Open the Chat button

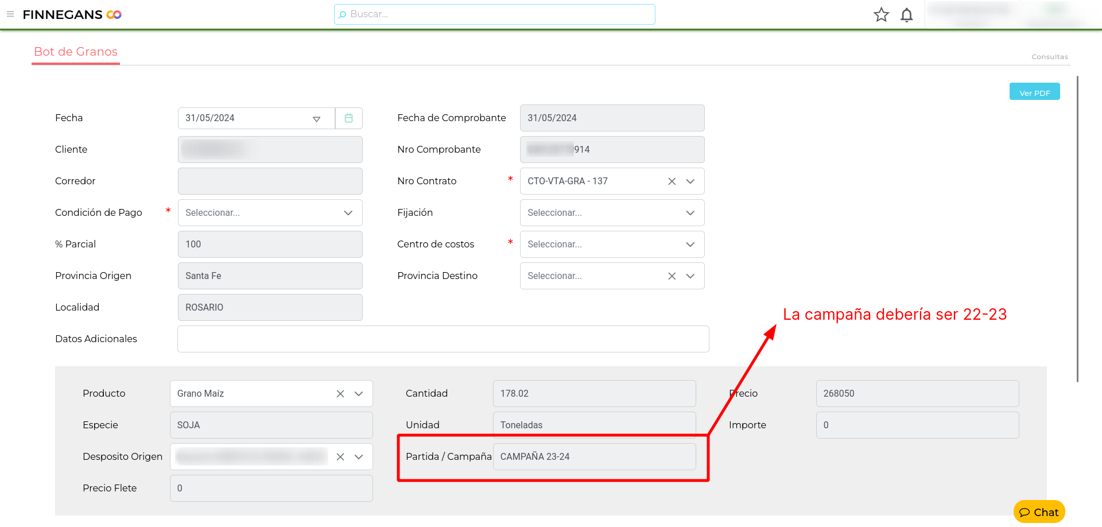click(x=1039, y=512)
